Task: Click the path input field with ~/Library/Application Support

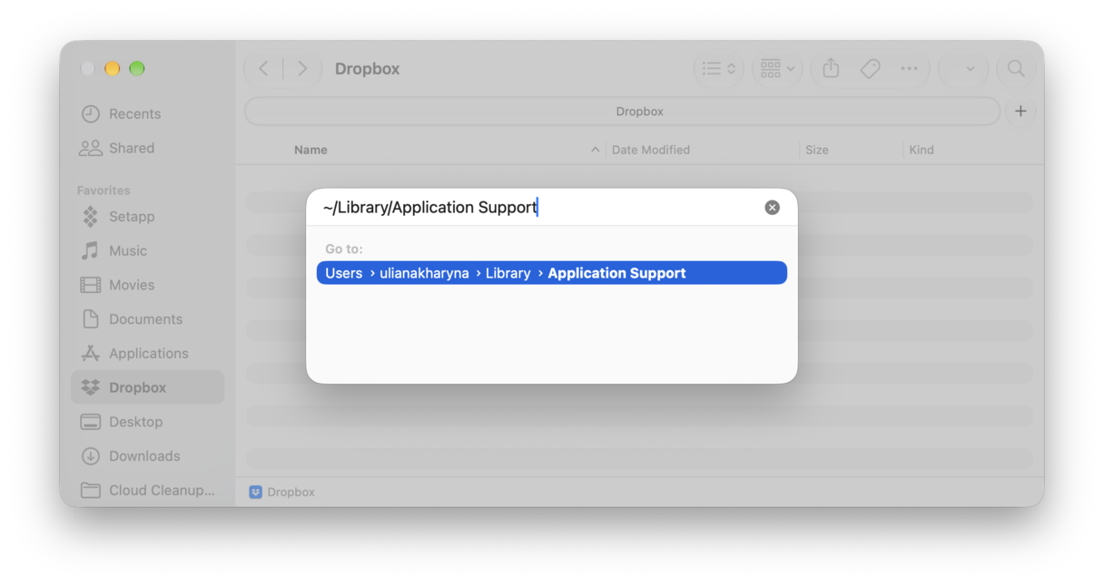Action: click(x=540, y=208)
